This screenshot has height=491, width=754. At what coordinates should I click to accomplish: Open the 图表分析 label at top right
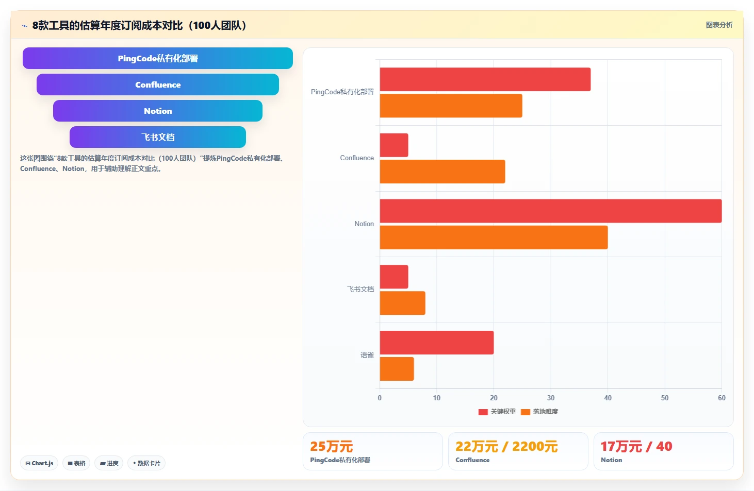click(719, 25)
